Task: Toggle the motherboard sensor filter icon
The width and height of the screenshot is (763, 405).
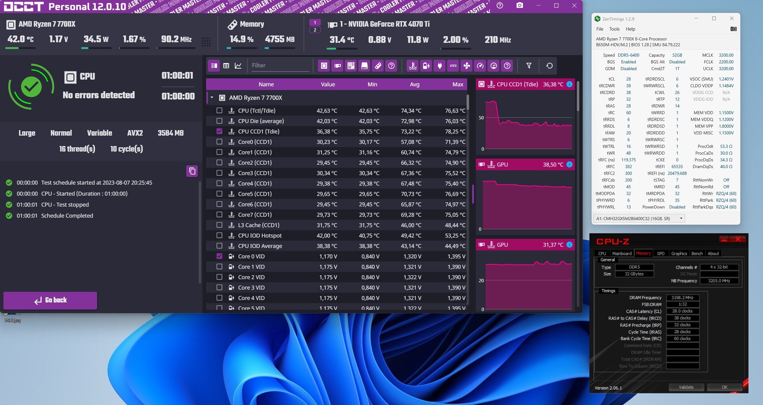Action: pyautogui.click(x=351, y=66)
